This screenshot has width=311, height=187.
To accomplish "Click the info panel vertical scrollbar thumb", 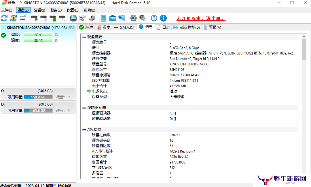I will click(x=304, y=50).
